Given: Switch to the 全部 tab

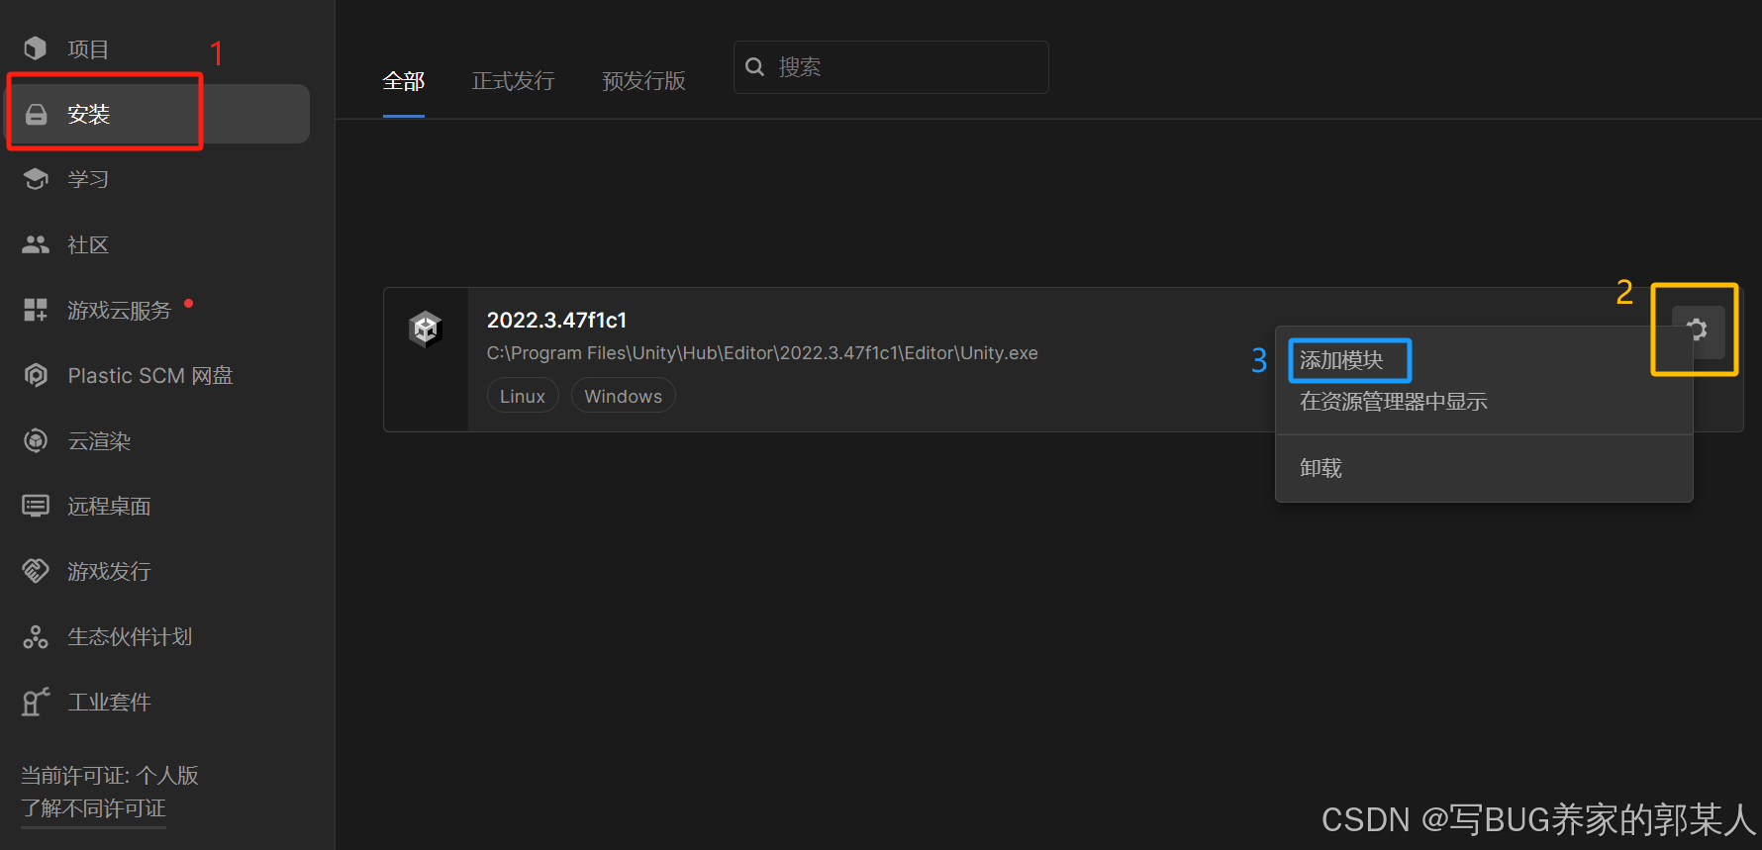Looking at the screenshot, I should pyautogui.click(x=404, y=81).
